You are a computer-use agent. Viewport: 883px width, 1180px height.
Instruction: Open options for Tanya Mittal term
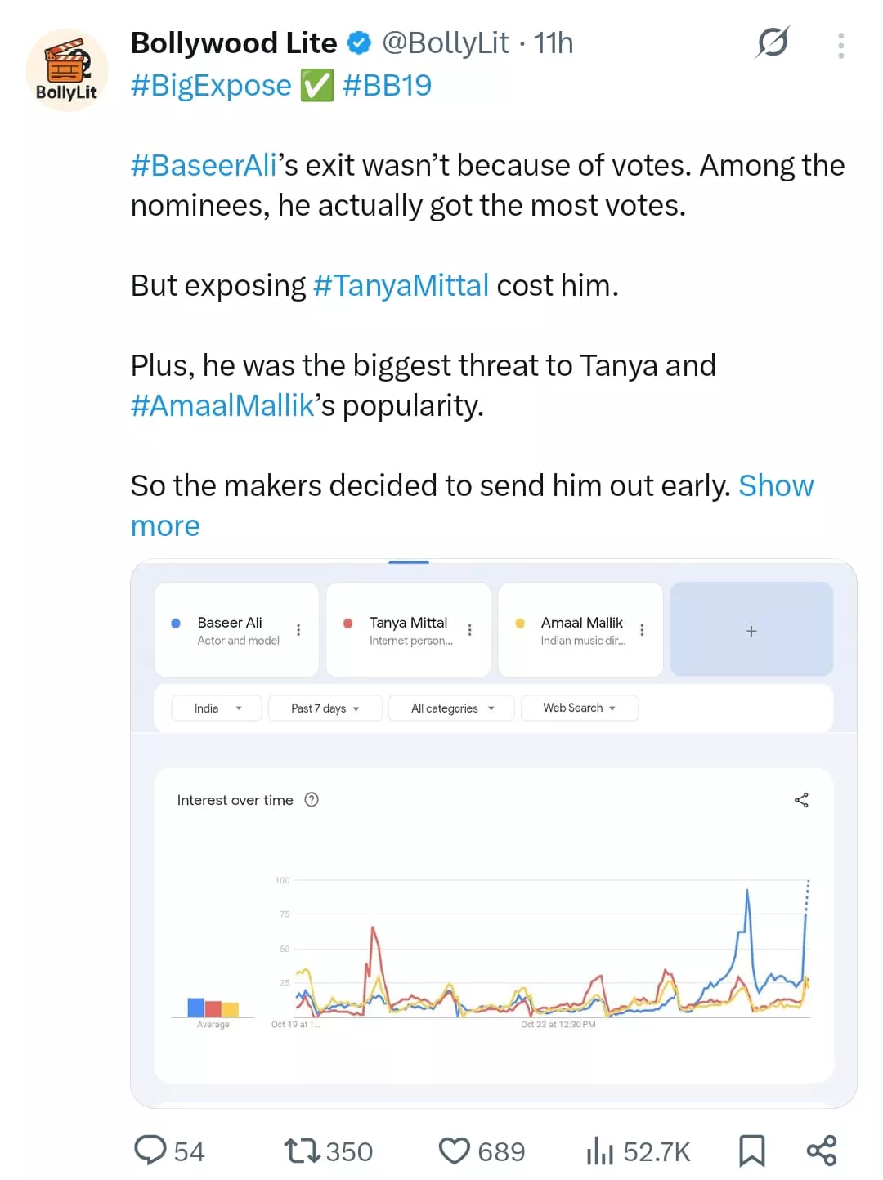click(x=470, y=630)
